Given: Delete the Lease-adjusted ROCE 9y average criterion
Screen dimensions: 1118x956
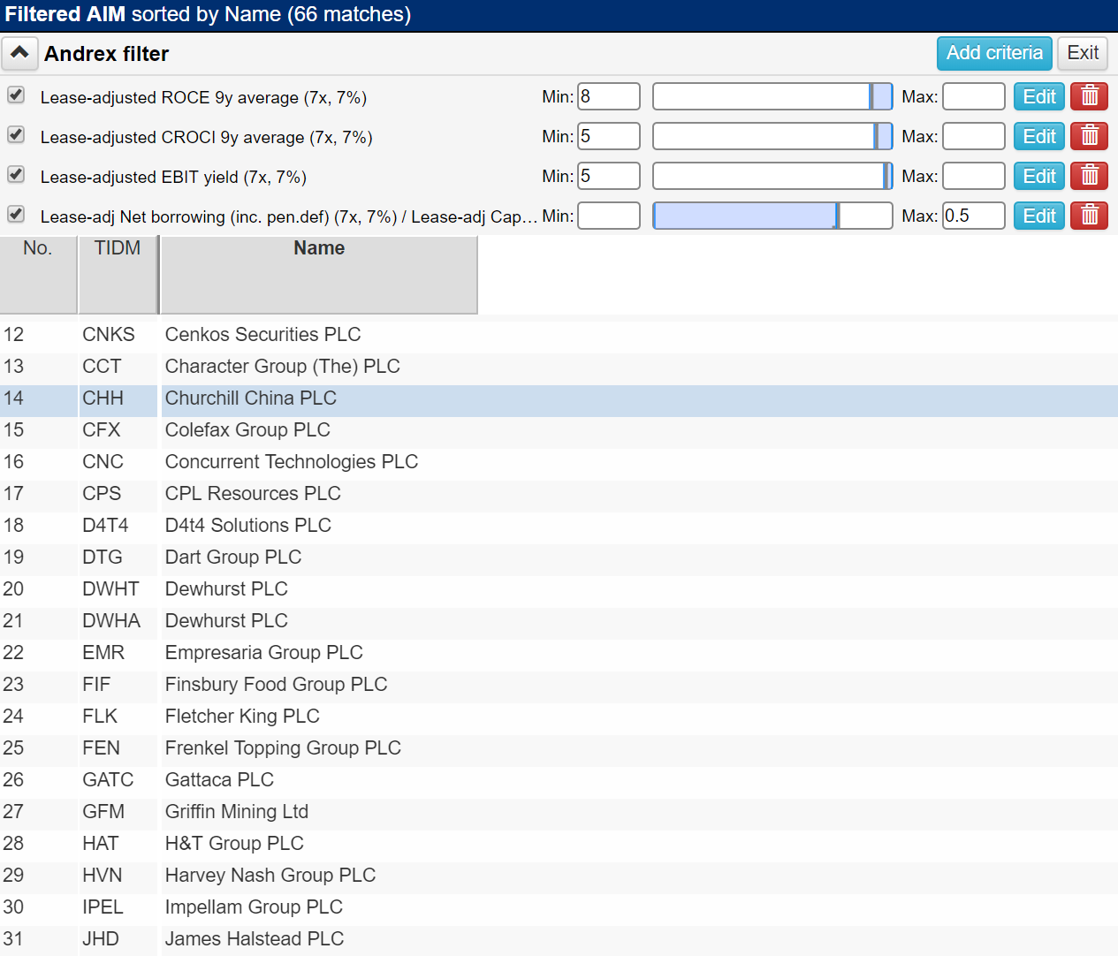Looking at the screenshot, I should (x=1089, y=96).
